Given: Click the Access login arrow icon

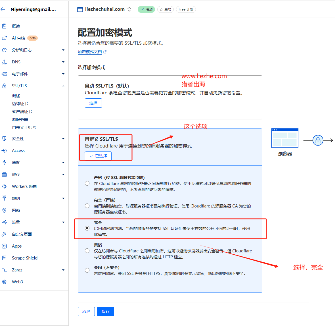Looking at the screenshot, I should point(4,151).
